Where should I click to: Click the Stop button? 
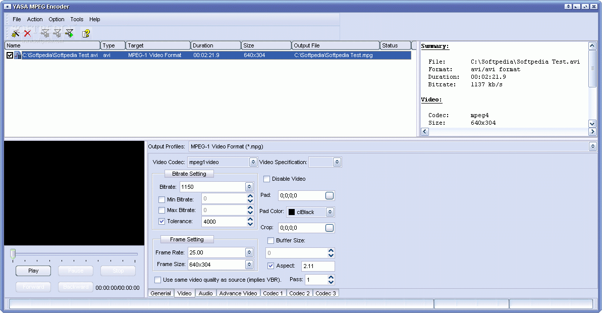point(118,271)
